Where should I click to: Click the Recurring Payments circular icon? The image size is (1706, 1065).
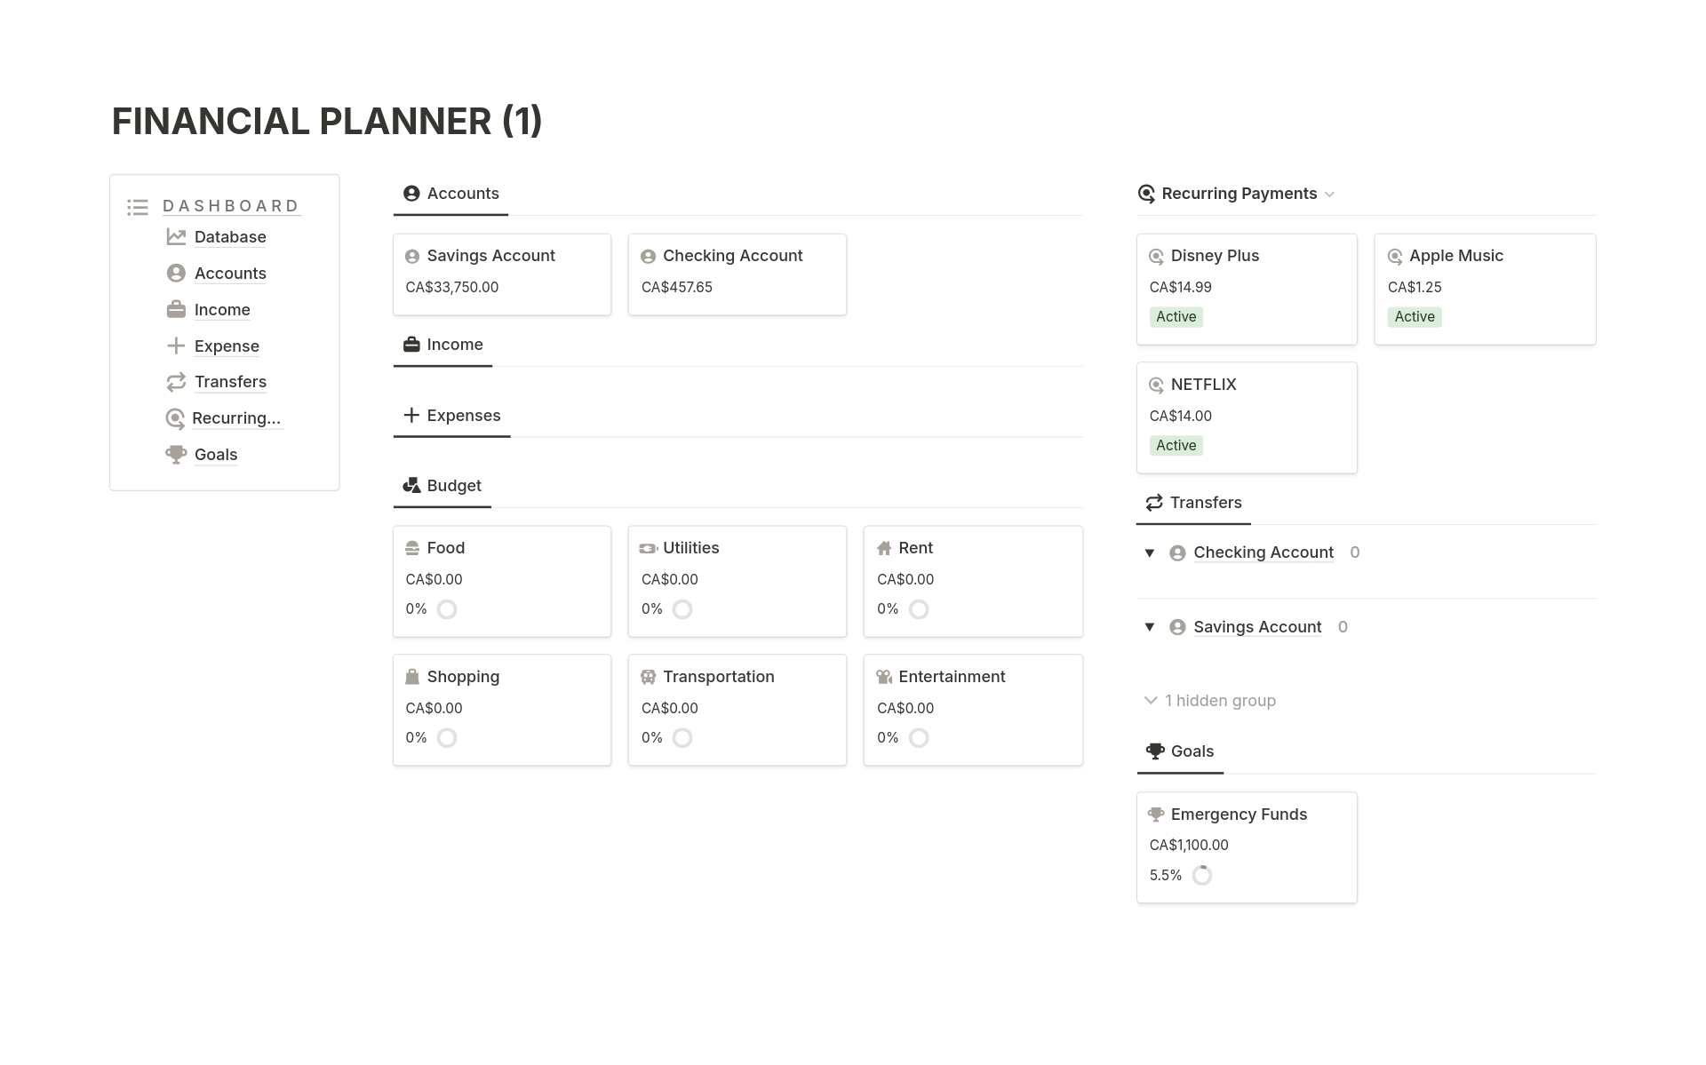point(1146,193)
